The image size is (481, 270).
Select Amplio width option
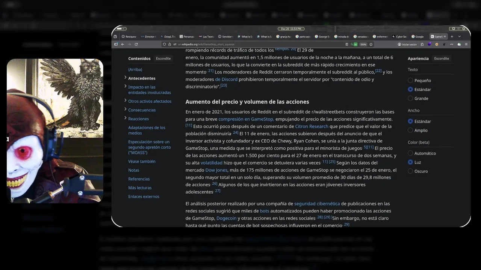410,130
